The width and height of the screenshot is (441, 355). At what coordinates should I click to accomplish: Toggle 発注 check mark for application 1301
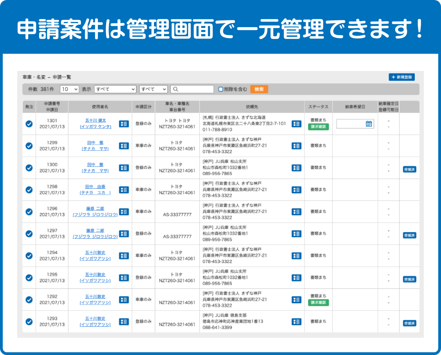29,124
